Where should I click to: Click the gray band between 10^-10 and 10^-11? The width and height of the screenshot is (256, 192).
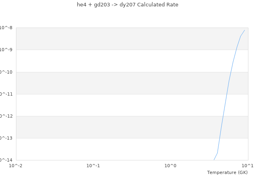click(x=120, y=83)
